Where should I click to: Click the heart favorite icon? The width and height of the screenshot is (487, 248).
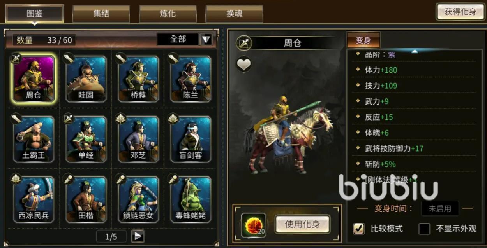(244, 64)
